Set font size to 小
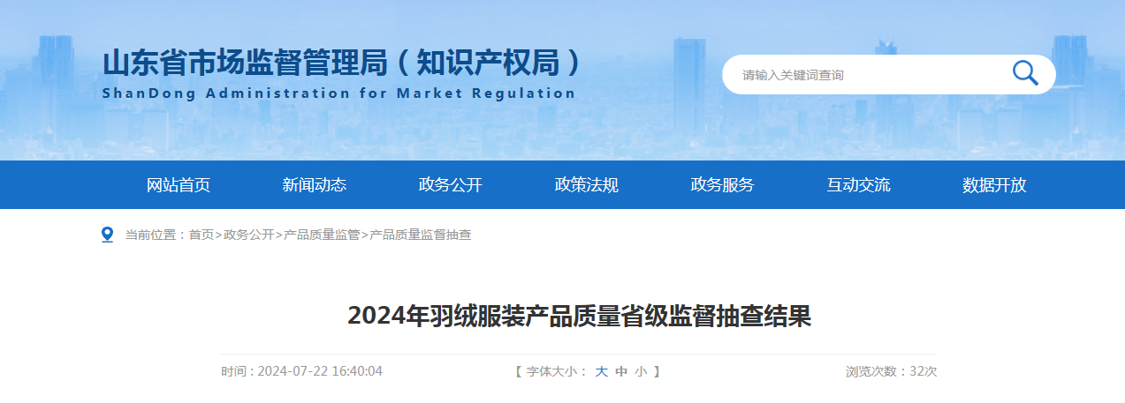 (641, 372)
